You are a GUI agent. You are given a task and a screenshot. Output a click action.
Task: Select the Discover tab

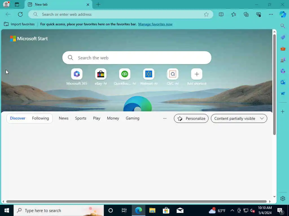point(18,118)
